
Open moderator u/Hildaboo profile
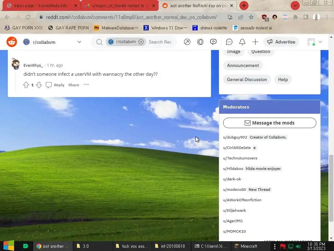coord(233,169)
